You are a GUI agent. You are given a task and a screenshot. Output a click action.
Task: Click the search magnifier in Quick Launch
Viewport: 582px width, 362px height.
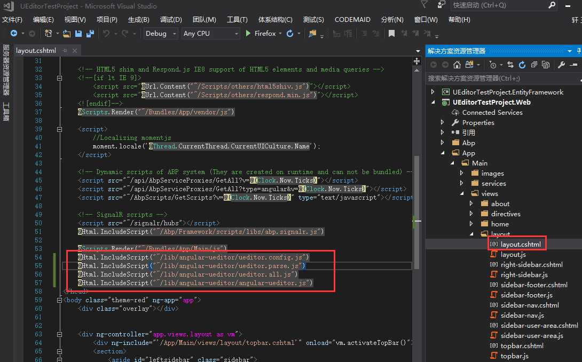pyautogui.click(x=552, y=5)
